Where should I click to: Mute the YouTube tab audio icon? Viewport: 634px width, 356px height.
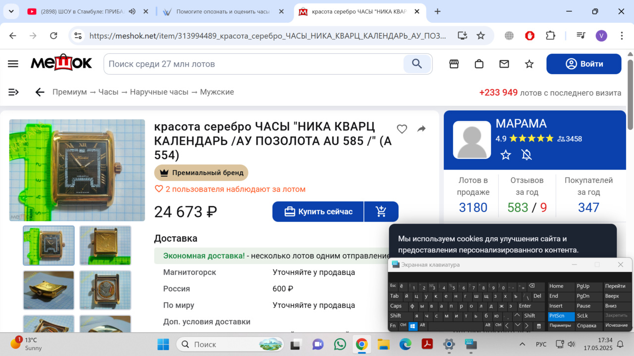tap(132, 11)
